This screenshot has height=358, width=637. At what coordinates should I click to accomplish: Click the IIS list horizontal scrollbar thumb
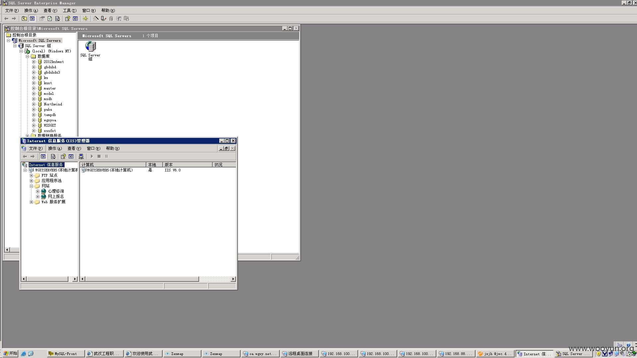pyautogui.click(x=142, y=279)
